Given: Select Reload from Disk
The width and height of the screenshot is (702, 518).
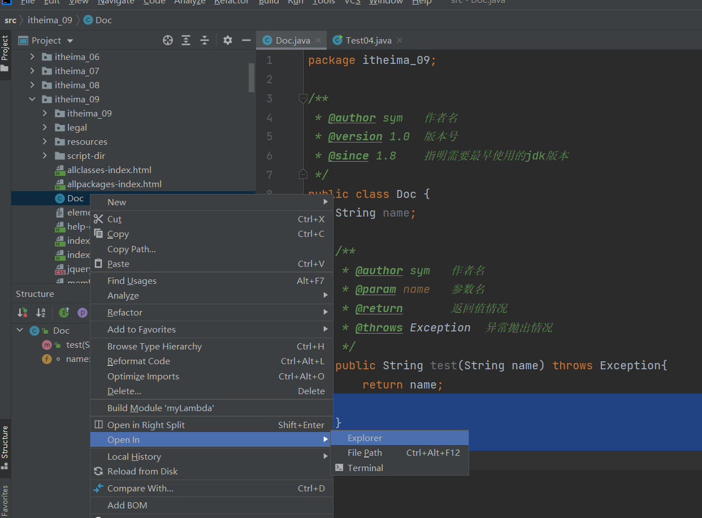Looking at the screenshot, I should point(211,471).
